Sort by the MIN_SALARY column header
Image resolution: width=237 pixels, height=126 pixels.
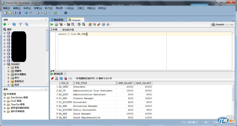point(125,83)
